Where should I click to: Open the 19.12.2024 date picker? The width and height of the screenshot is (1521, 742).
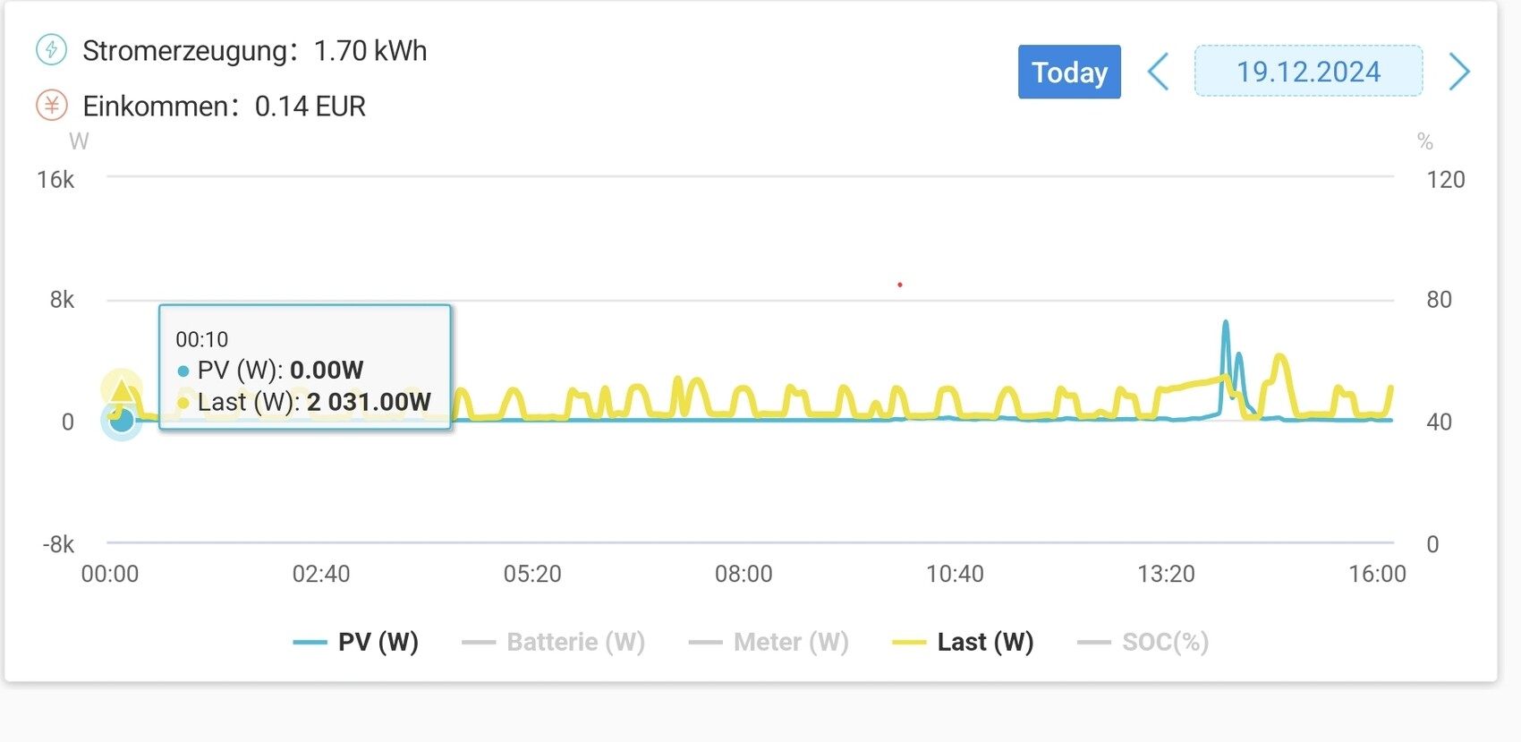tap(1308, 72)
